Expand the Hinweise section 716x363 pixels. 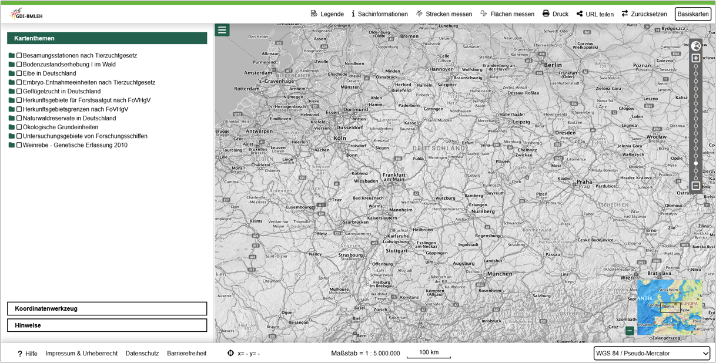click(107, 325)
